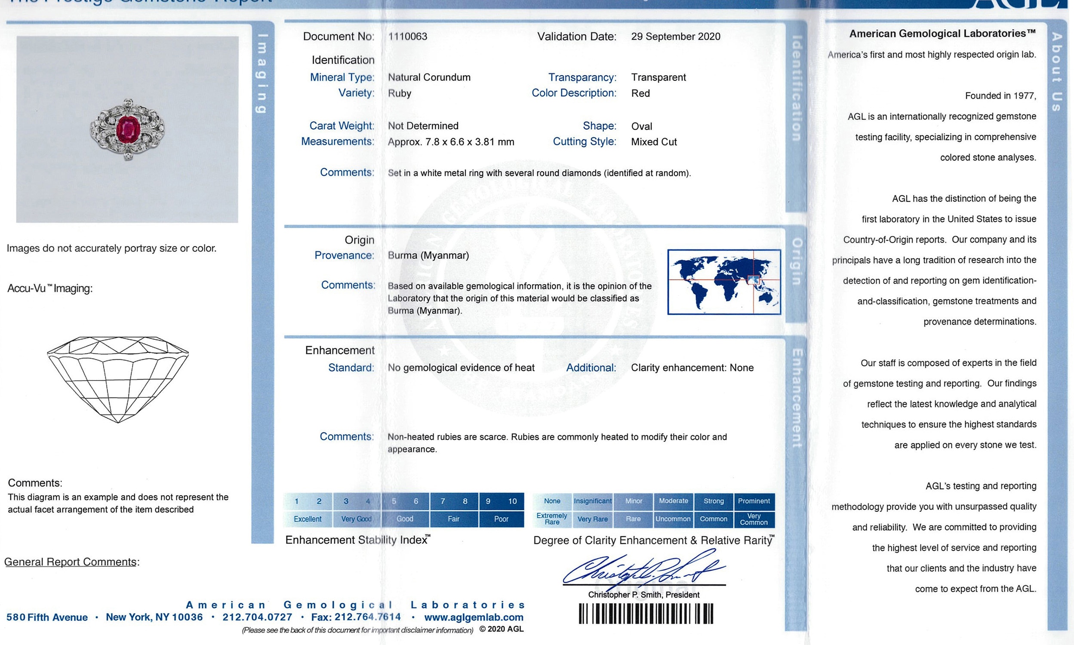
Task: Select the vertical Enhancement tab
Action: pyautogui.click(x=796, y=398)
